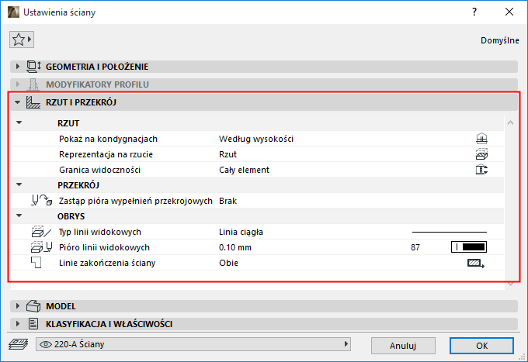Image resolution: width=528 pixels, height=362 pixels.
Task: Collapse the PRZEKRÓJ group
Action: (19, 184)
